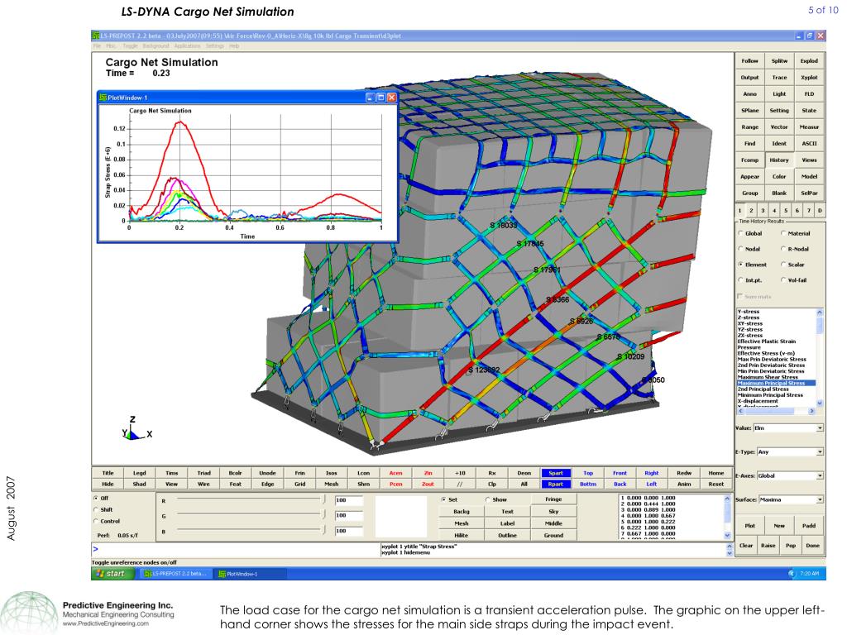The width and height of the screenshot is (847, 635).
Task: Click the PlotWindow-1 title bar icon
Action: (103, 98)
